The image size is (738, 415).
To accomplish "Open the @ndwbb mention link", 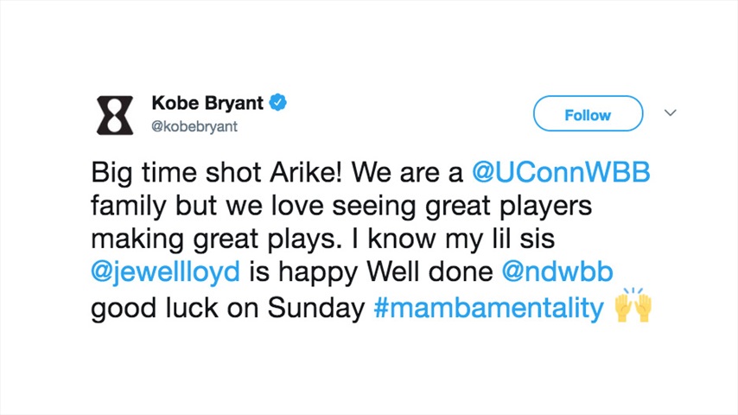I will (557, 273).
